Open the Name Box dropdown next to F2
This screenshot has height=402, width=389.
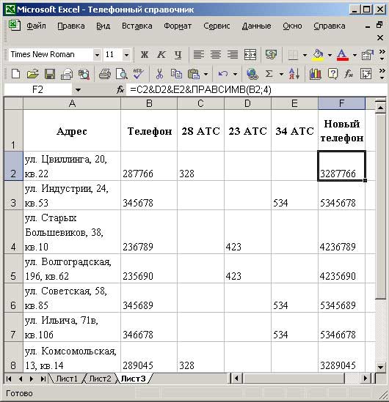coord(78,90)
